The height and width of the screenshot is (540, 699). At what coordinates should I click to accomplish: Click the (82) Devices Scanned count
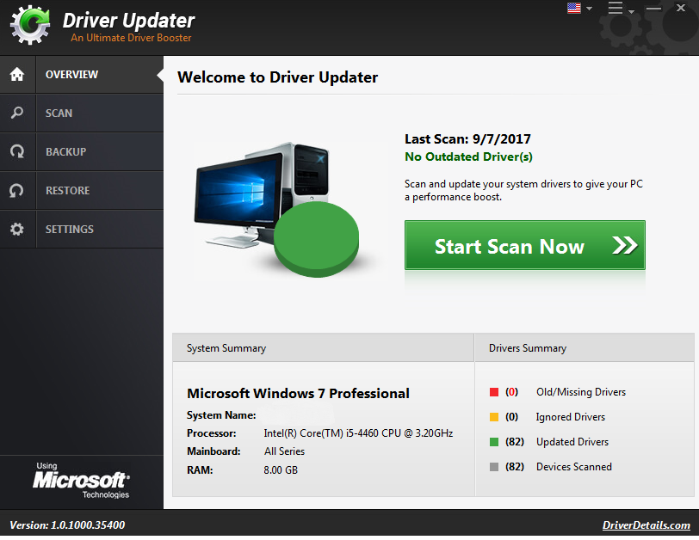coord(515,467)
